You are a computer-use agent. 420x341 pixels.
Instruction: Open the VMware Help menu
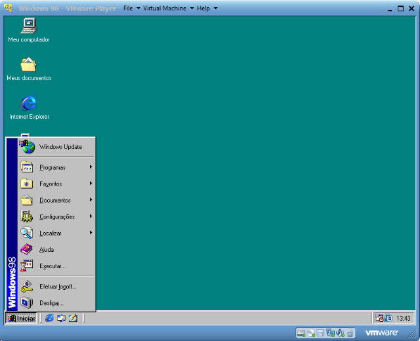[x=207, y=9]
